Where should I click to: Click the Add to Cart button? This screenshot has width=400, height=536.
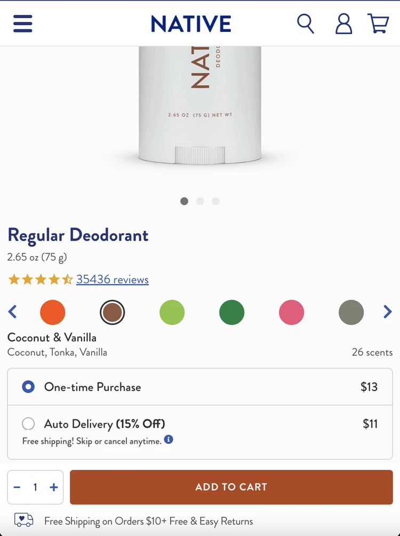tap(231, 487)
